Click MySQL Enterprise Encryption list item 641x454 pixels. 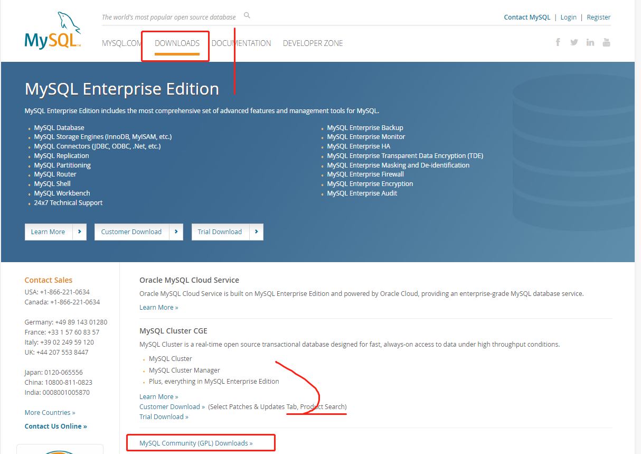tap(370, 183)
